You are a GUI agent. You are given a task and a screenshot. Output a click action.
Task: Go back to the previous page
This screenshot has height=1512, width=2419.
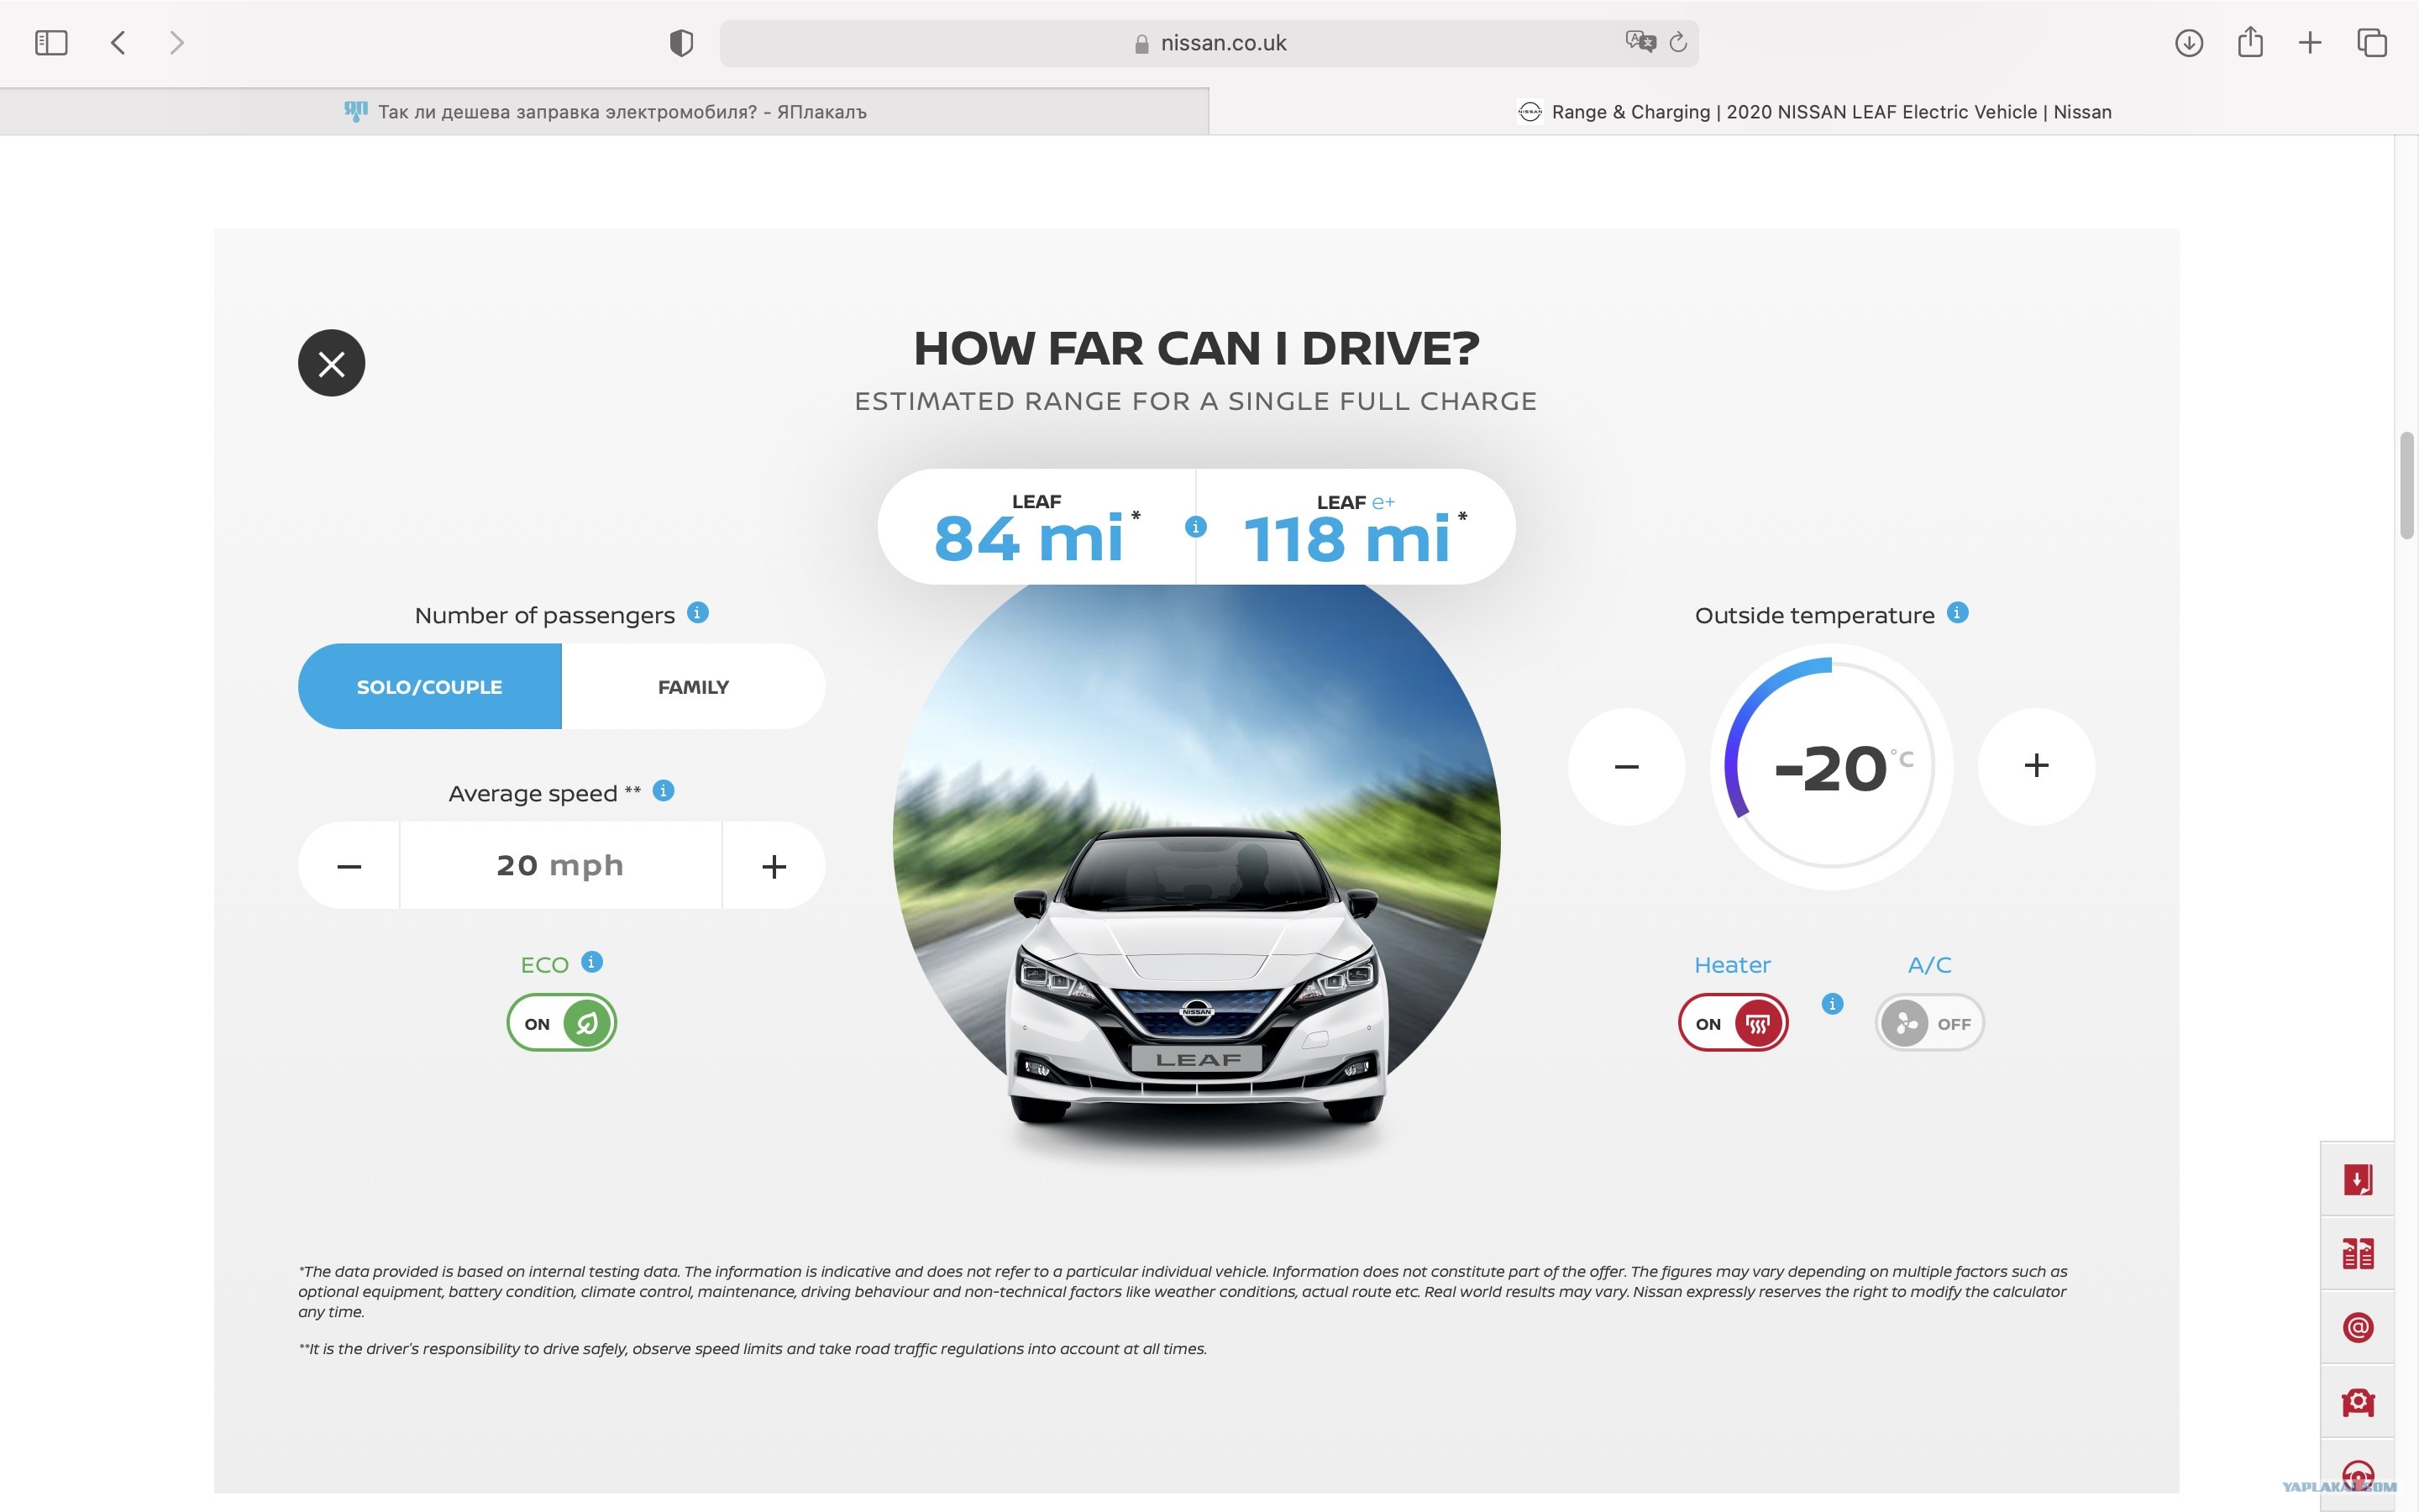(x=118, y=43)
